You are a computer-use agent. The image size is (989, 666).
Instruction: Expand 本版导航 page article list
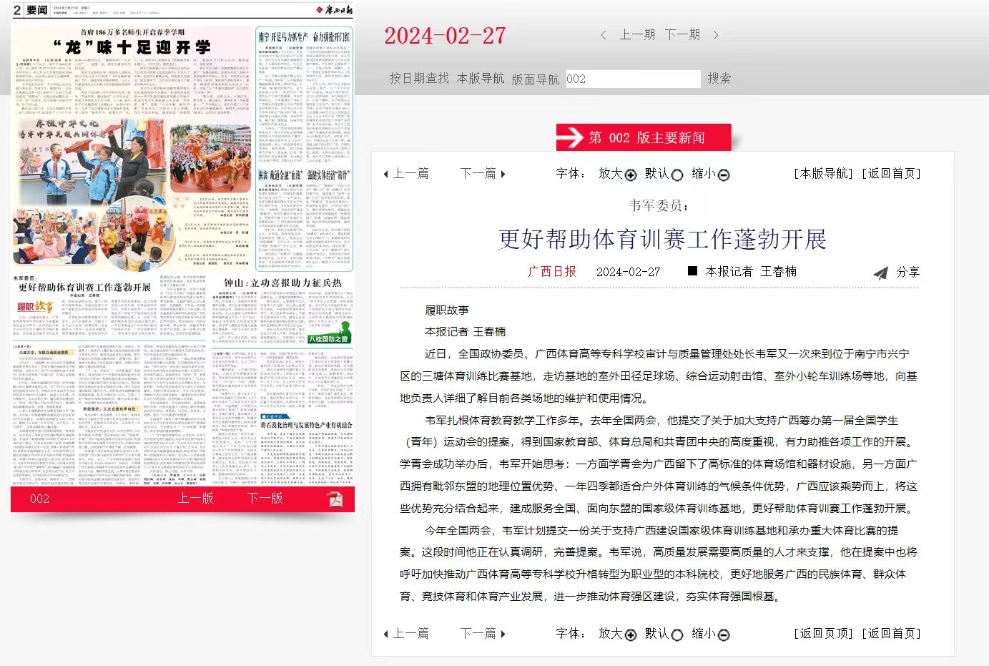pos(481,78)
